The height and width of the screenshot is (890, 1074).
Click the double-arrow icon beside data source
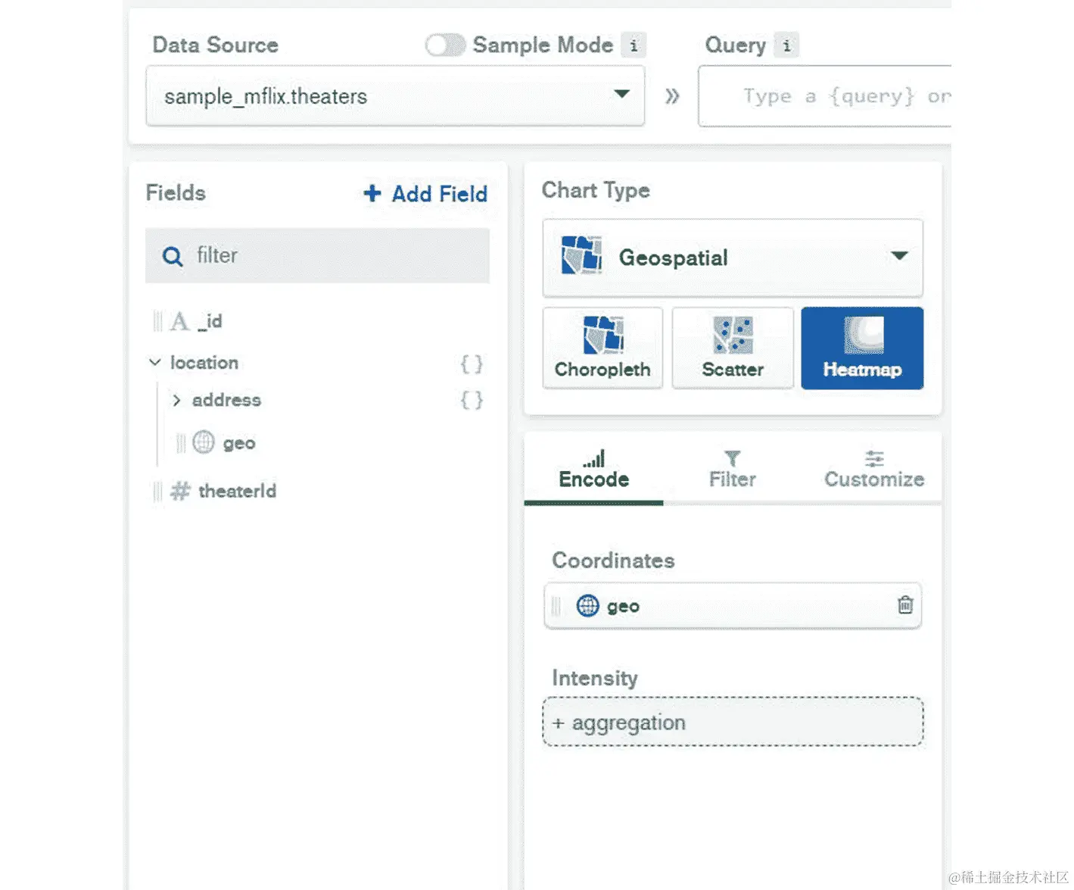tap(672, 96)
